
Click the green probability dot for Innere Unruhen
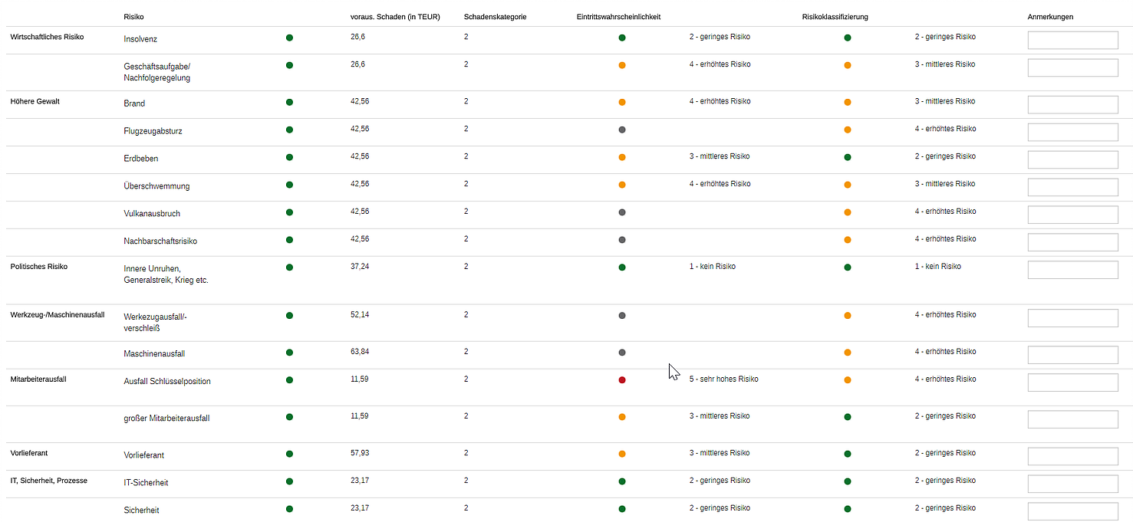(621, 268)
